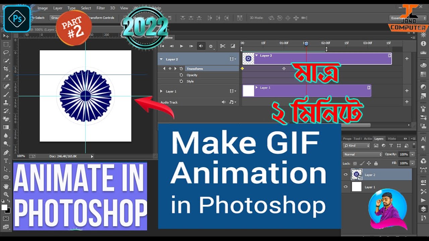Toggle the Transform keyframe stopwatch
The width and height of the screenshot is (429, 241).
click(x=181, y=69)
